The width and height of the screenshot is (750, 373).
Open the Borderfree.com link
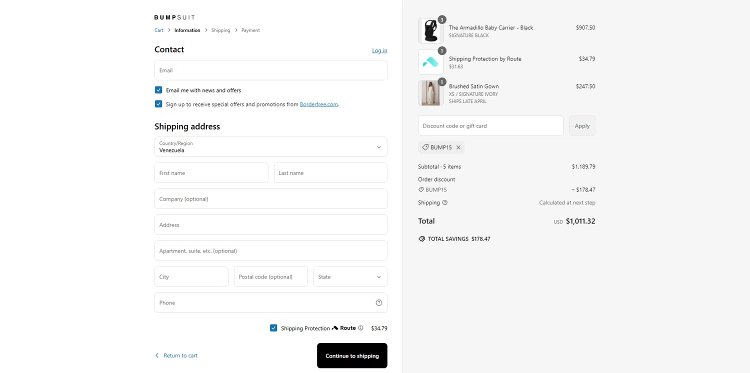click(x=319, y=104)
